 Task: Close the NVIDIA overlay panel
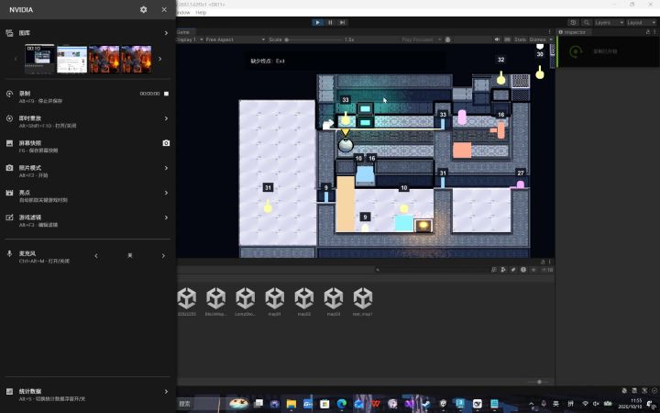pos(164,9)
